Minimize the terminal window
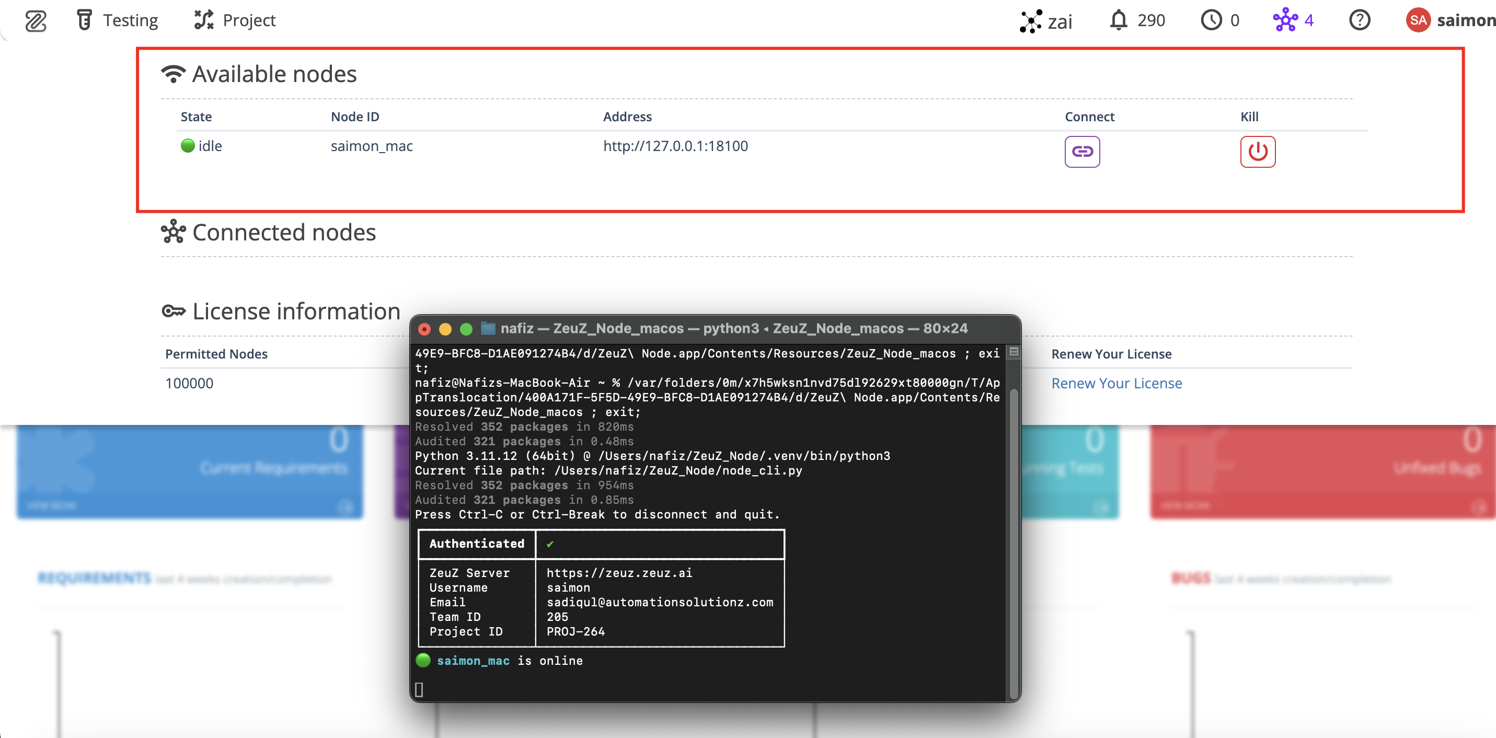The image size is (1496, 738). coord(445,329)
